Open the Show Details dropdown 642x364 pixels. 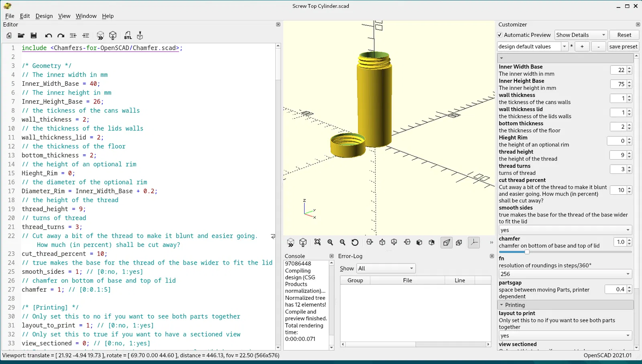[581, 35]
